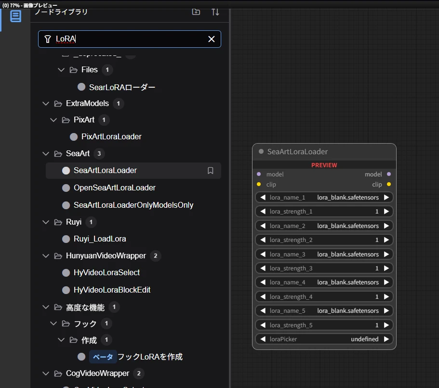Click the collapse dot on SeaArtLoraLoader node title
The height and width of the screenshot is (388, 439).
pos(261,152)
